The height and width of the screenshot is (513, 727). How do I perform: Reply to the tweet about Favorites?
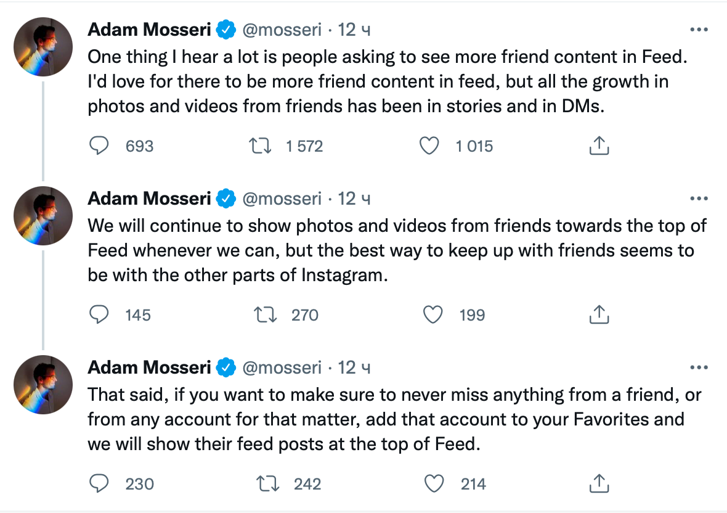click(99, 484)
